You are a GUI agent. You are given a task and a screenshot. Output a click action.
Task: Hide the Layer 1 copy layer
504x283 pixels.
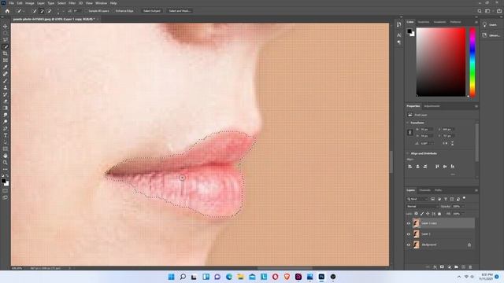pos(409,223)
